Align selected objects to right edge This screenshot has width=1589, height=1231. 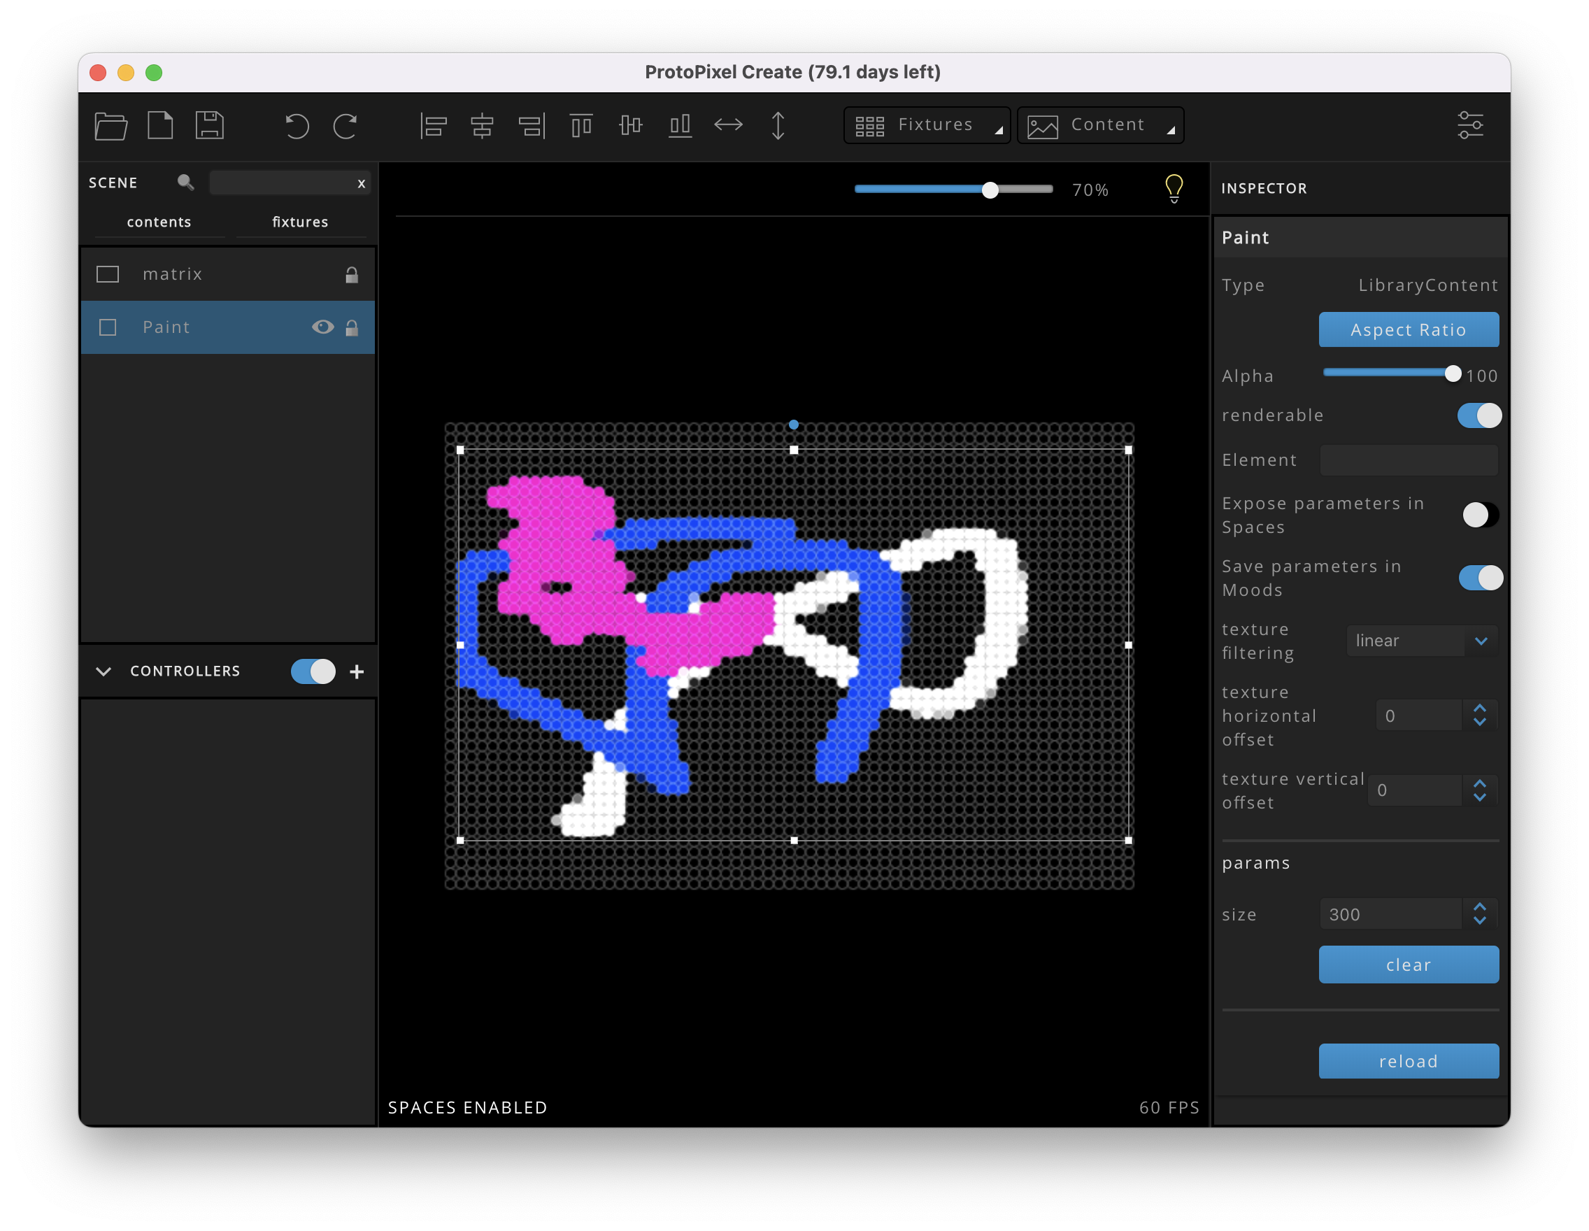[x=532, y=126]
